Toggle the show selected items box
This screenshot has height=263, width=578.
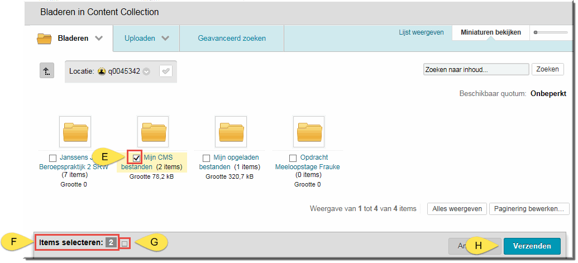point(125,243)
